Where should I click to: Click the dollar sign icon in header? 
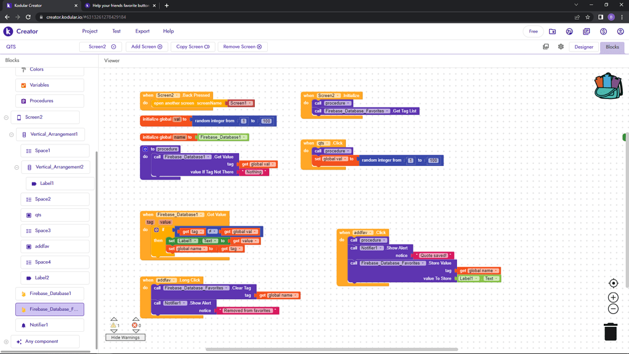pyautogui.click(x=603, y=31)
